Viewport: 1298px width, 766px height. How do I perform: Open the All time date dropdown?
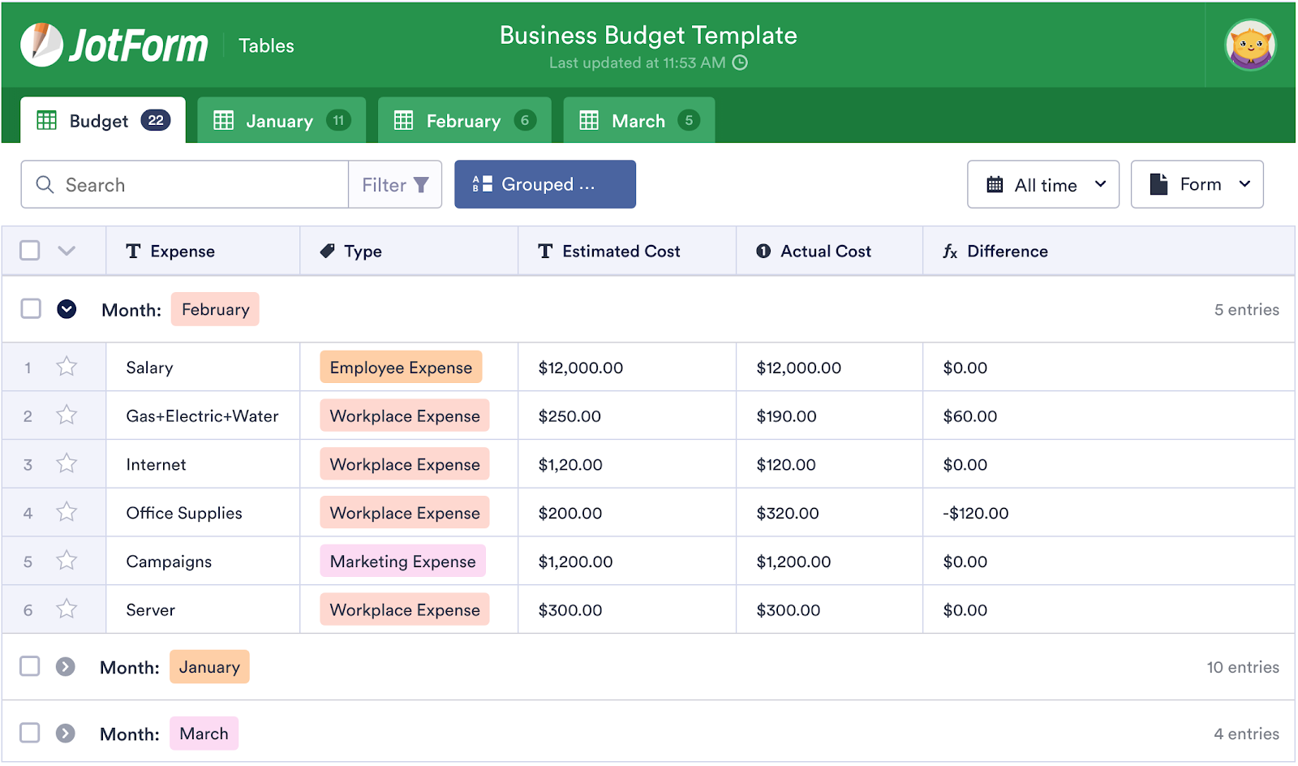pos(1042,185)
